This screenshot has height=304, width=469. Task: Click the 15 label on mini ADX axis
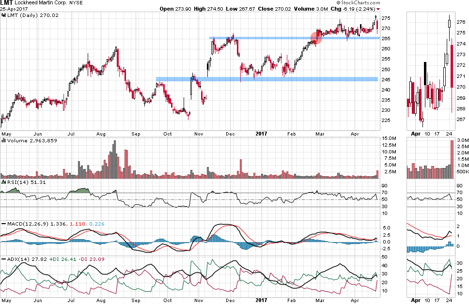[x=460, y=287]
